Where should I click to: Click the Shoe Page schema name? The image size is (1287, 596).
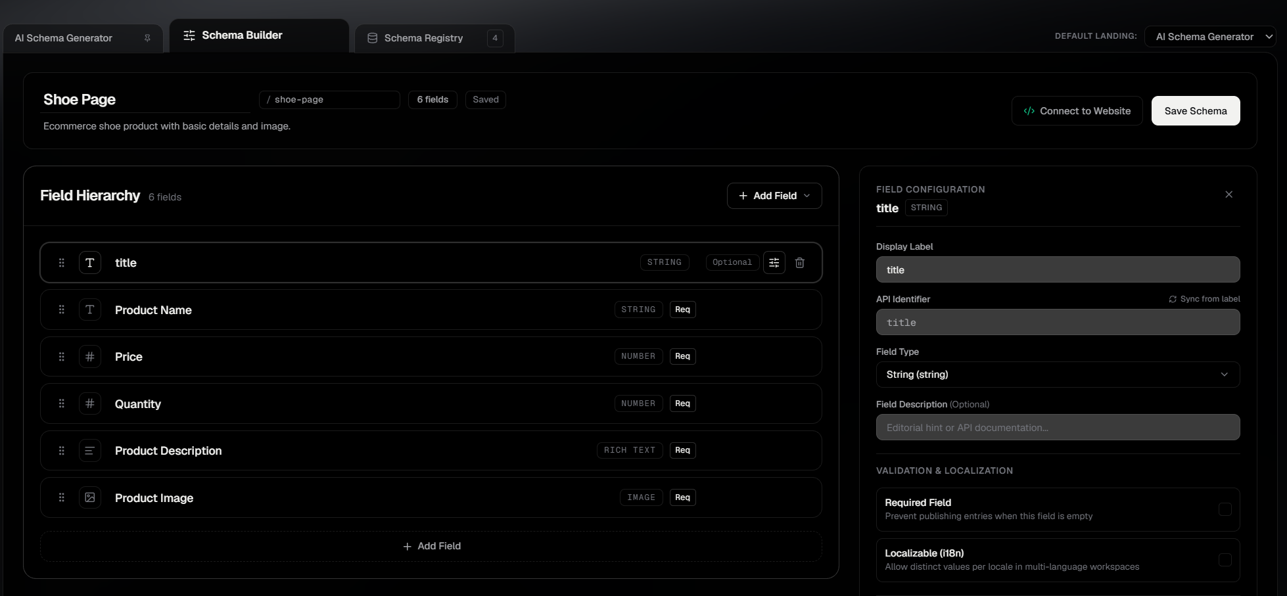click(80, 100)
